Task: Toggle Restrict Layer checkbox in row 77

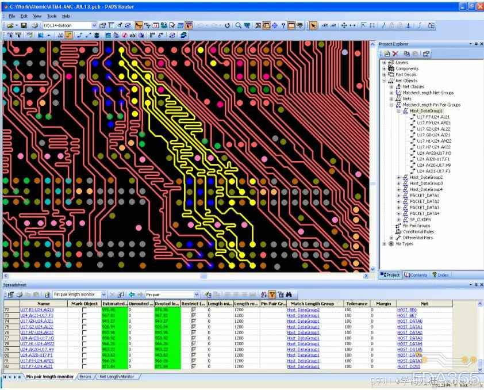Action: click(194, 338)
